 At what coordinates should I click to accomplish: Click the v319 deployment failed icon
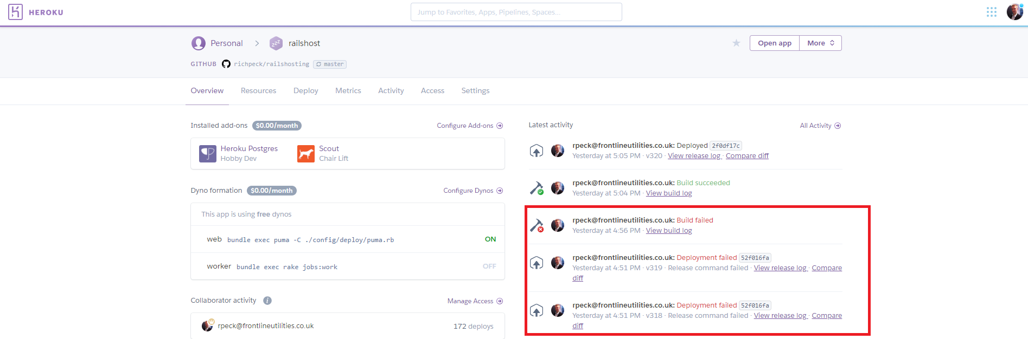pos(537,263)
